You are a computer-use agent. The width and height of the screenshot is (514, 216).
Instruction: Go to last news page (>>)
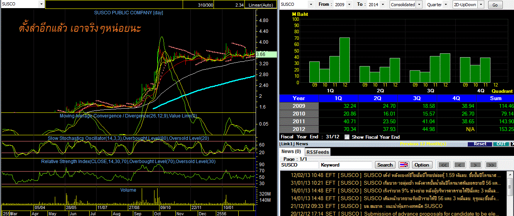click(x=491, y=165)
